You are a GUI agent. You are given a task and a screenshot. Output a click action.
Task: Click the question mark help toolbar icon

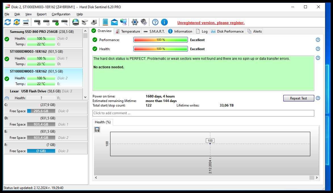(155, 22)
